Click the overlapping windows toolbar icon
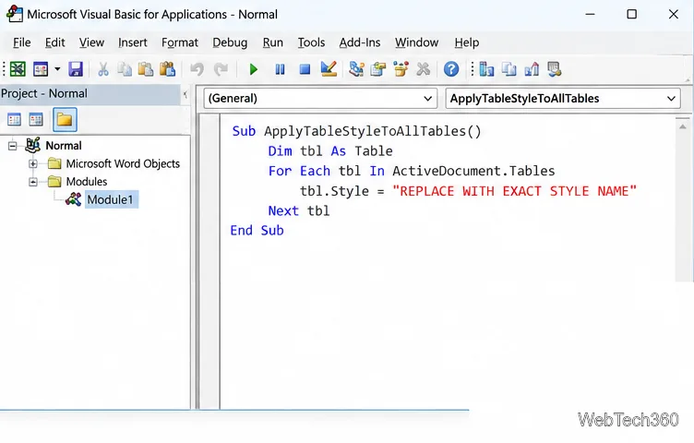Image resolution: width=694 pixels, height=443 pixels. coord(509,69)
